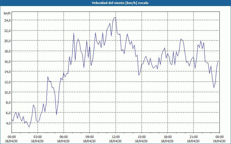This screenshot has height=144, width=231.
Task: Click the lowest wind speed point near 02:00
Action: click(29, 127)
